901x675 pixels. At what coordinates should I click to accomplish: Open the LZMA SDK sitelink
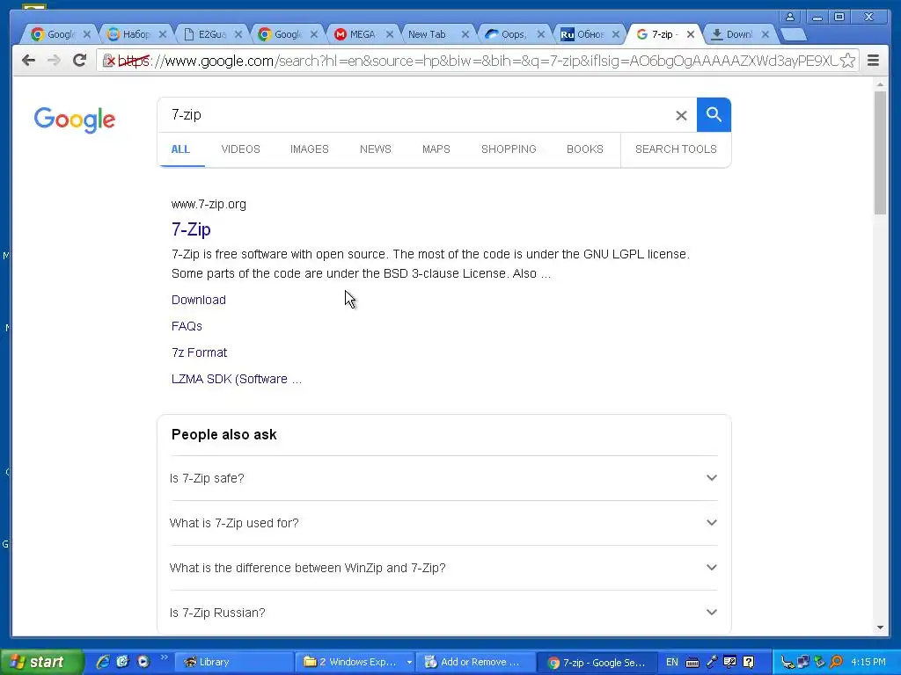236,379
